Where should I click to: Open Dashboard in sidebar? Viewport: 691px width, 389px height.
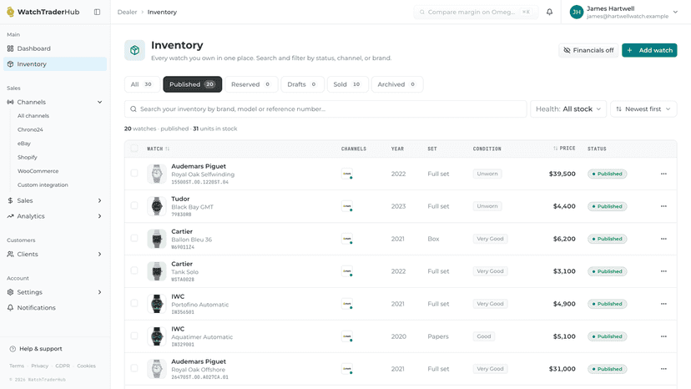pyautogui.click(x=55, y=48)
